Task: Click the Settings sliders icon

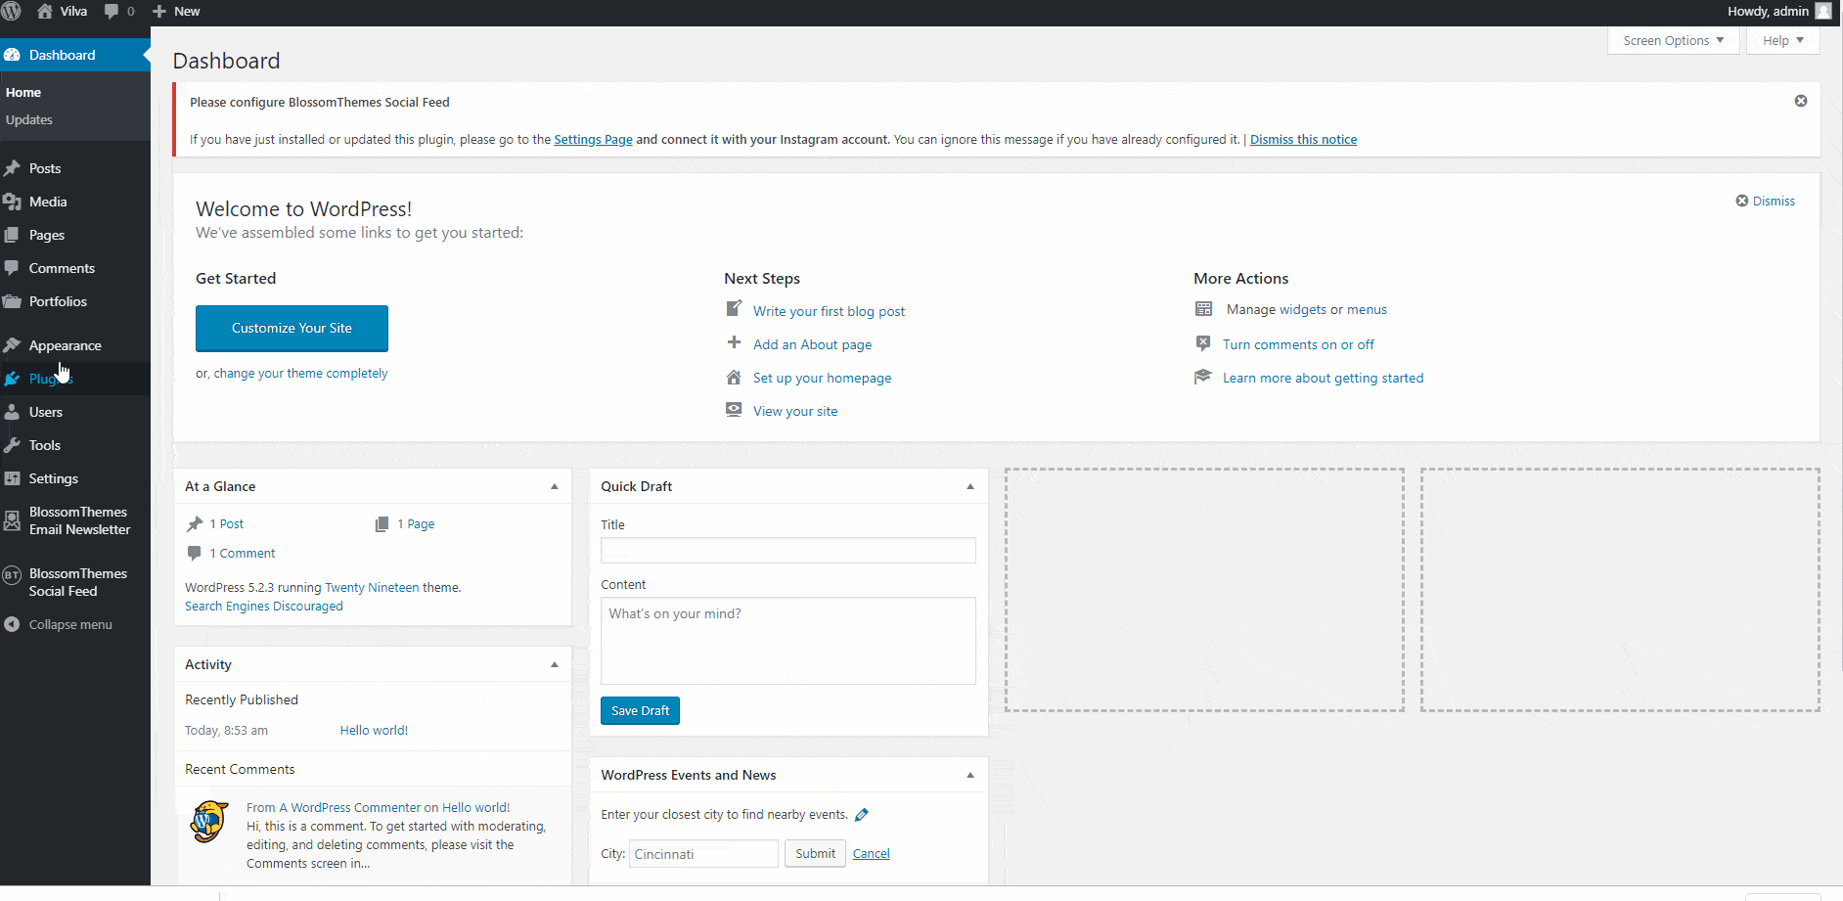Action: tap(13, 478)
